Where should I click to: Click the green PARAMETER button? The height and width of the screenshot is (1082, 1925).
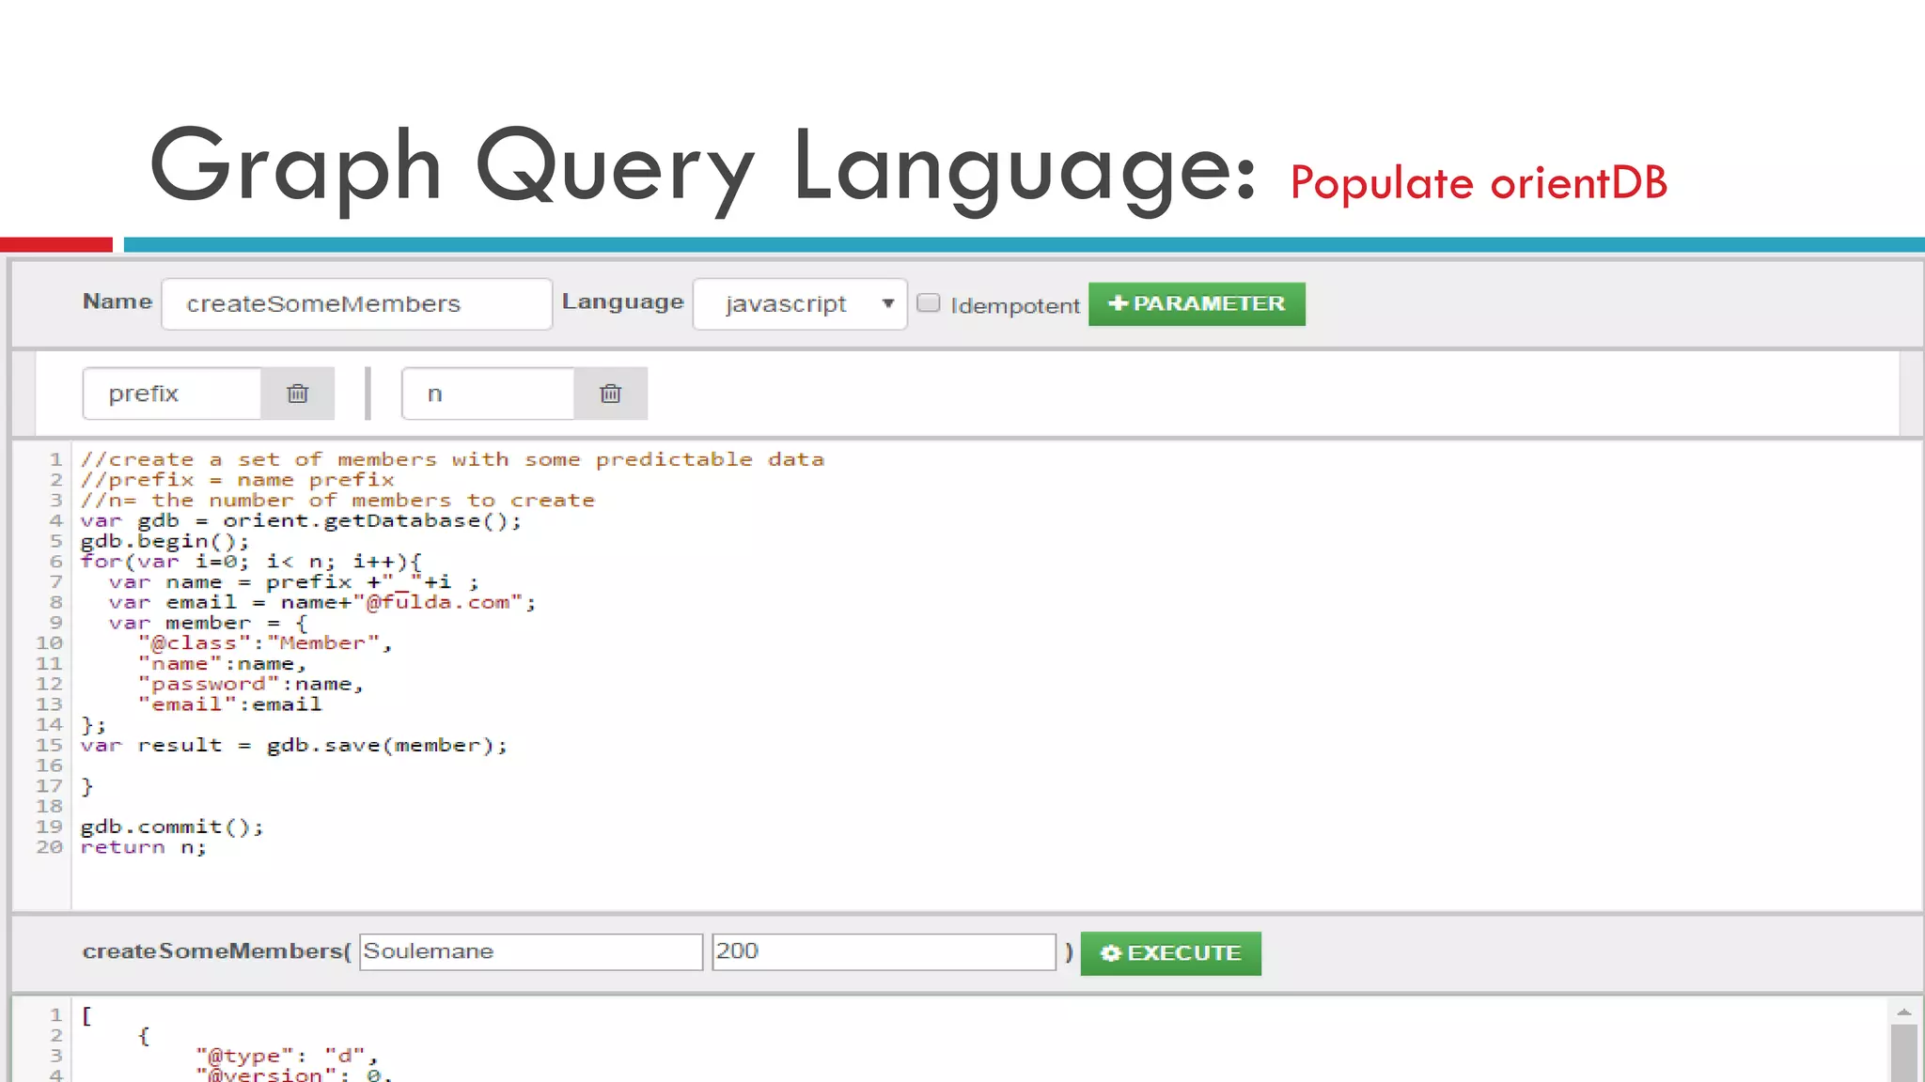(1197, 304)
